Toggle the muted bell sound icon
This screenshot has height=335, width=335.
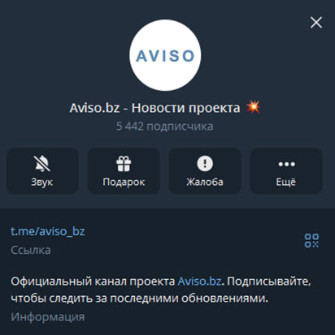pos(42,164)
